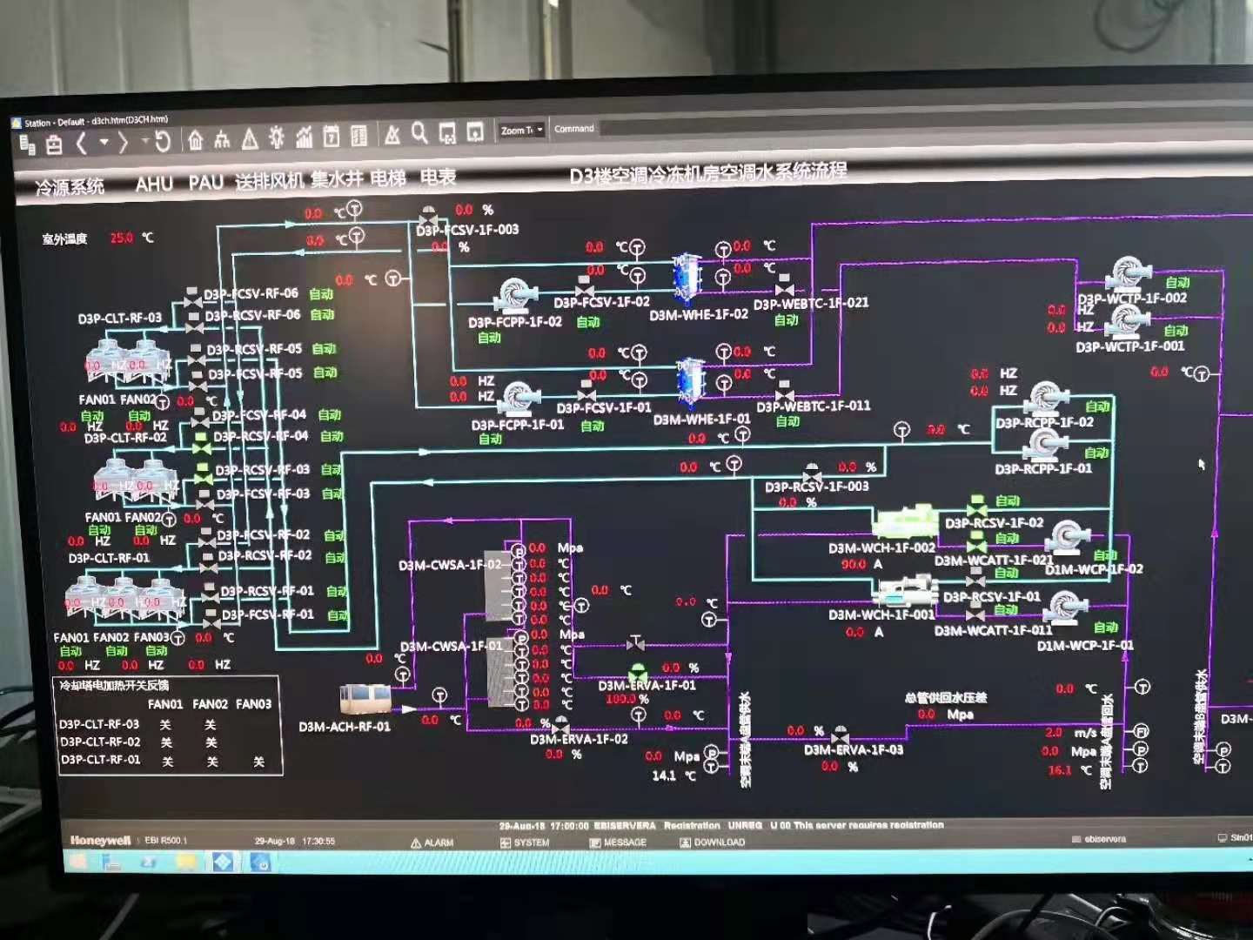Open SYSTEM in status bar
Screen dimensions: 1253x940
[525, 843]
